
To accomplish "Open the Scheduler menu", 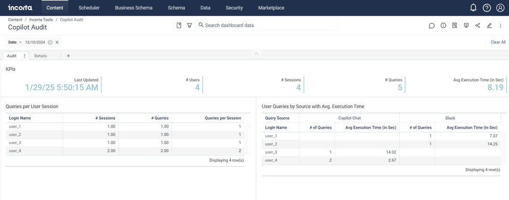I will [89, 8].
